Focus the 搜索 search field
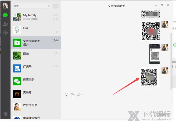 (x=32, y=6)
